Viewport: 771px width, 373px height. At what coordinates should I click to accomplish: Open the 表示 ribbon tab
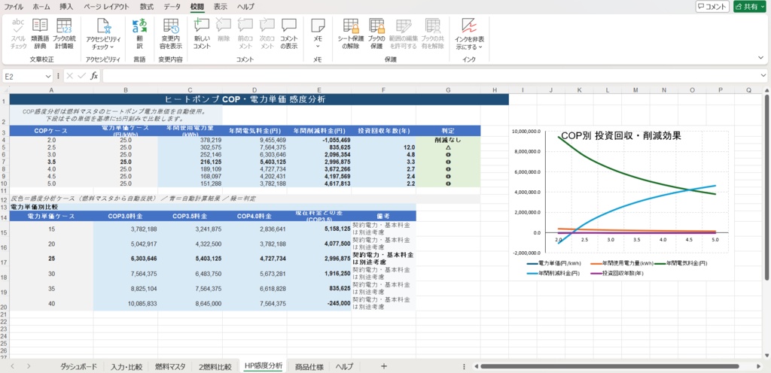pyautogui.click(x=221, y=7)
